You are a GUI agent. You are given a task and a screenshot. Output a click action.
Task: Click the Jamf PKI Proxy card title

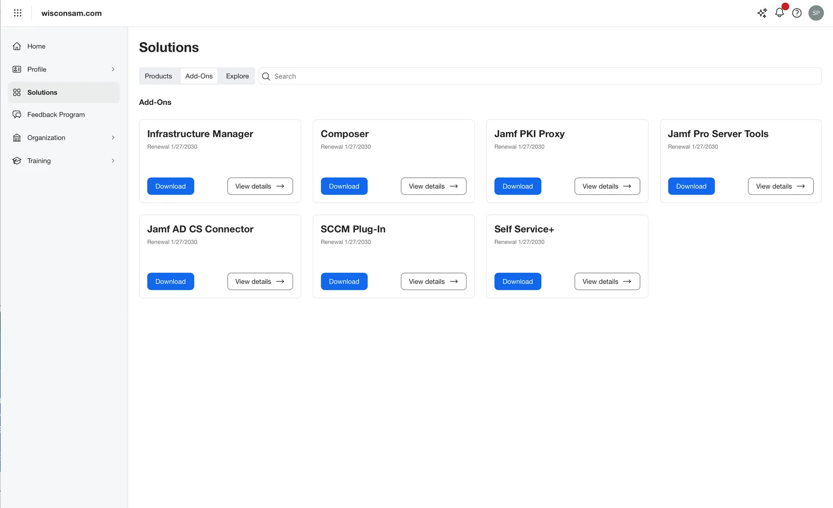(x=529, y=134)
